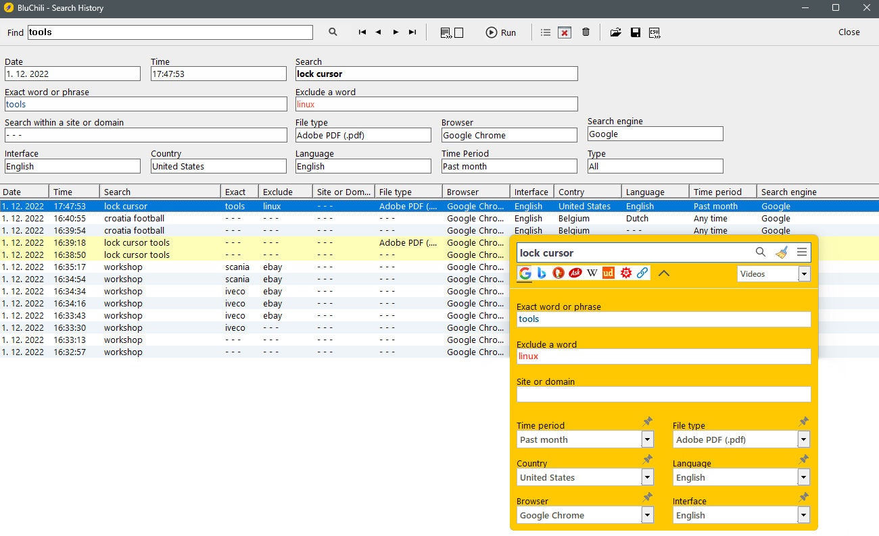Sort by the Exclude column header
The image size is (879, 536).
point(285,192)
